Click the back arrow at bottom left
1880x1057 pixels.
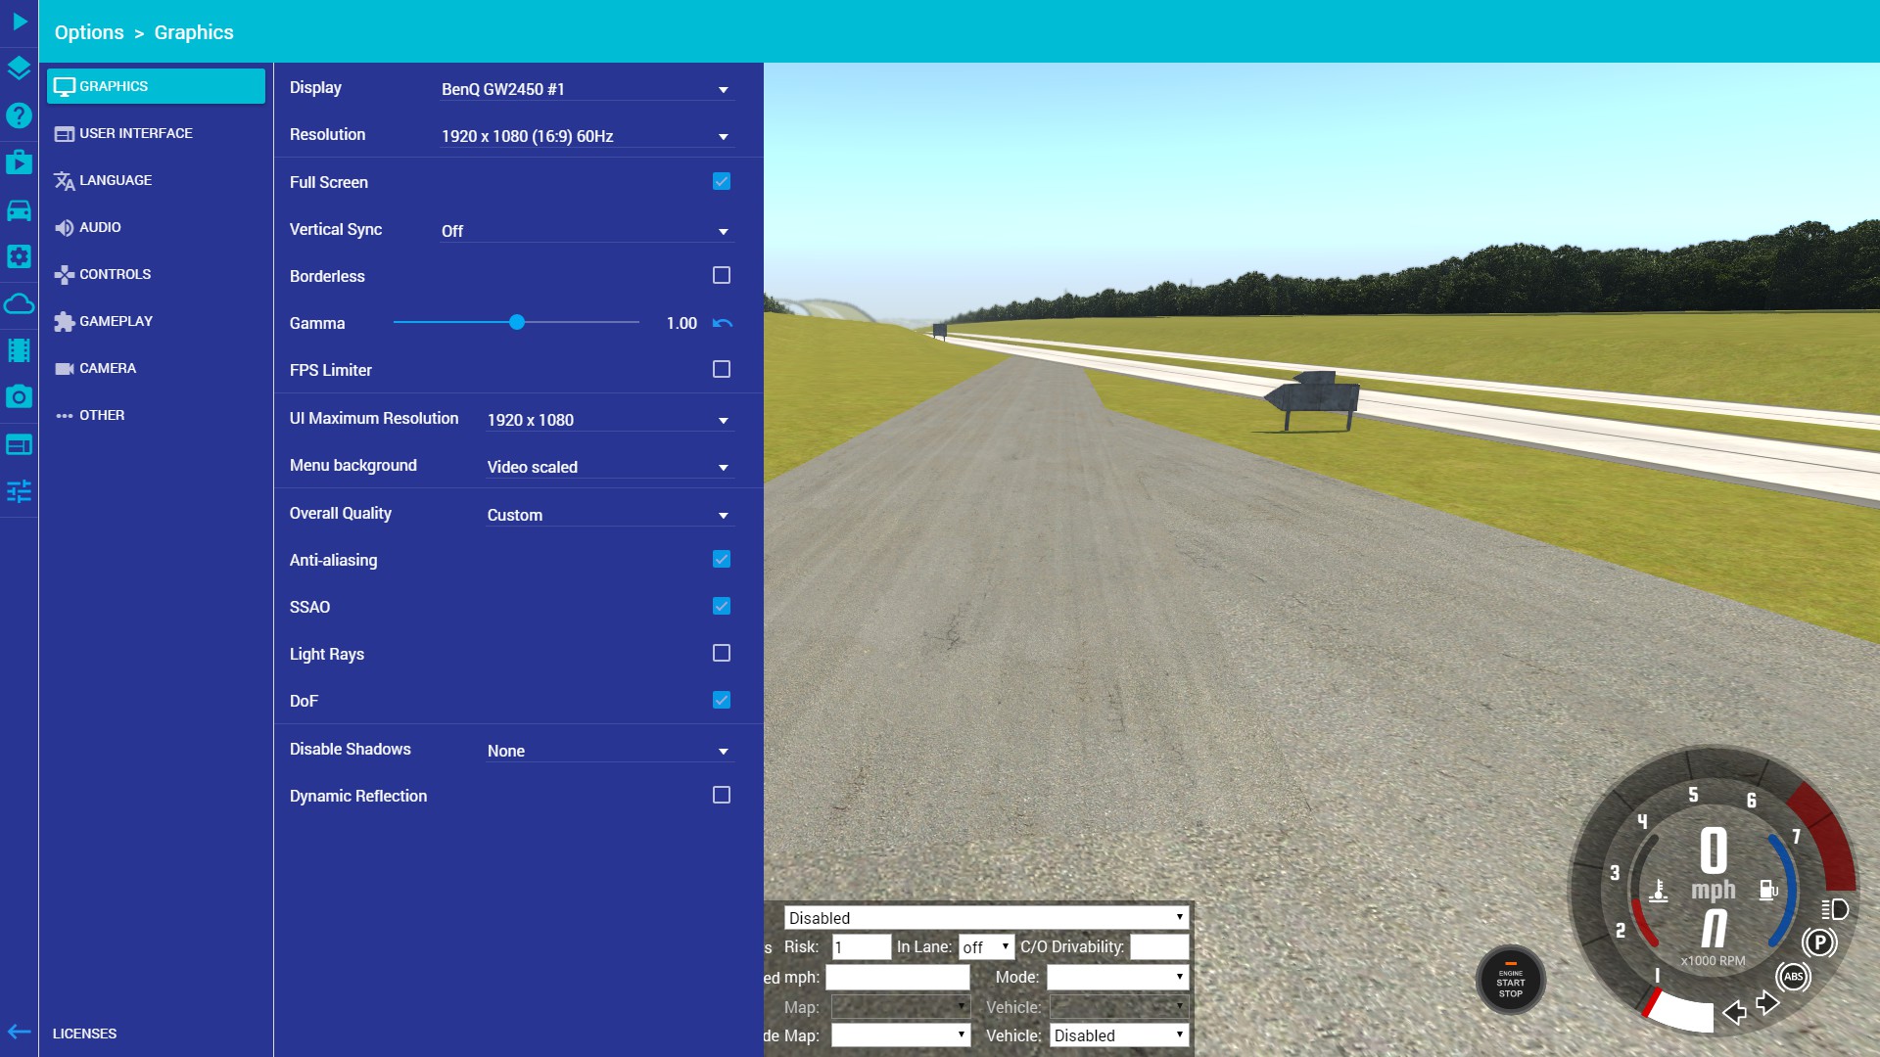[19, 1032]
